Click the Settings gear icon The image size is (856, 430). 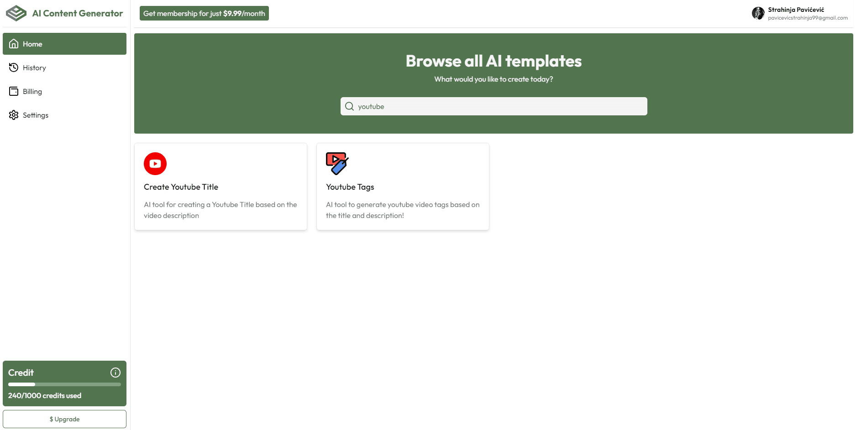tap(14, 115)
